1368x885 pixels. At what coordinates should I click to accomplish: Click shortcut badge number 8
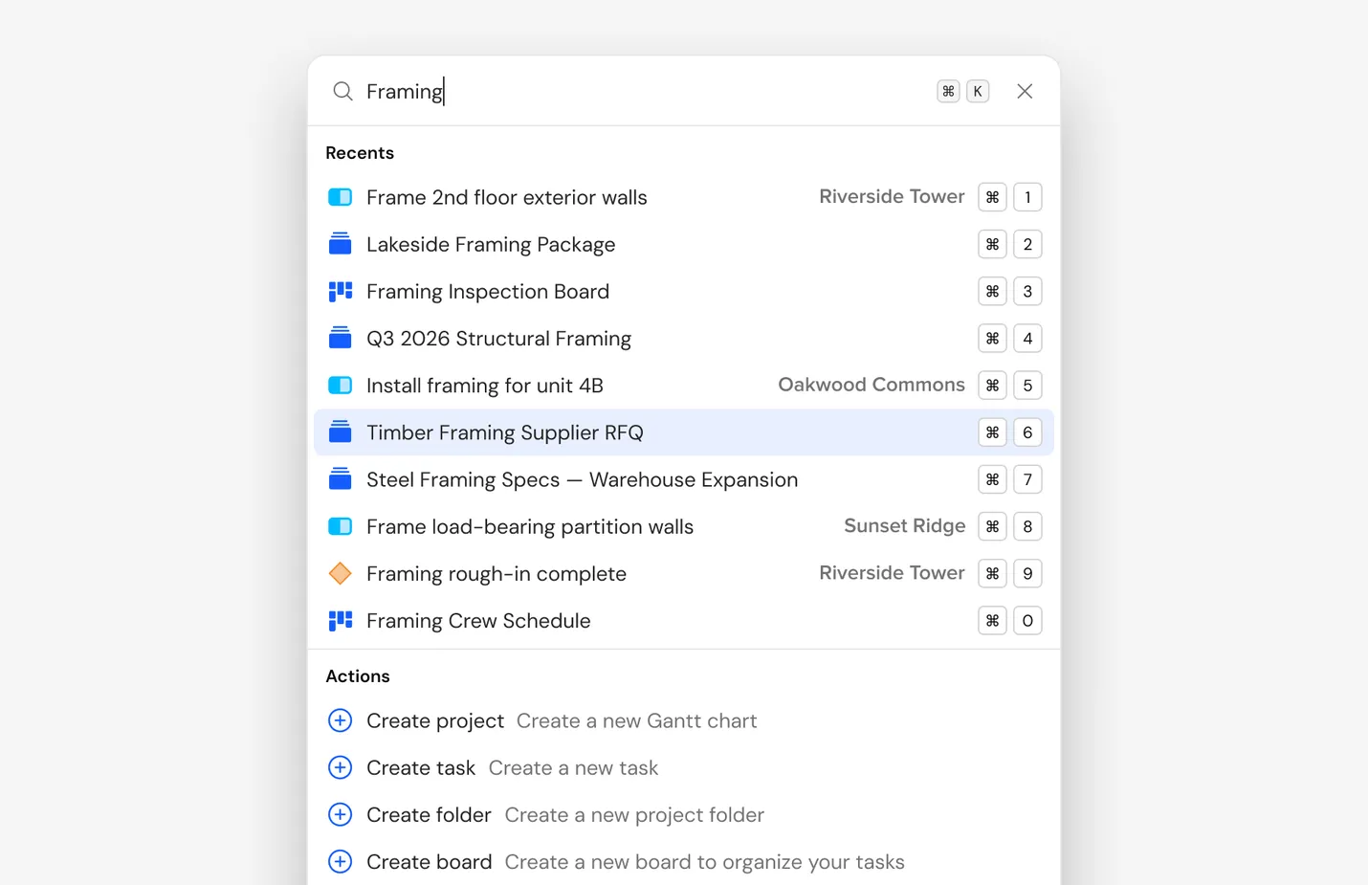tap(1027, 526)
